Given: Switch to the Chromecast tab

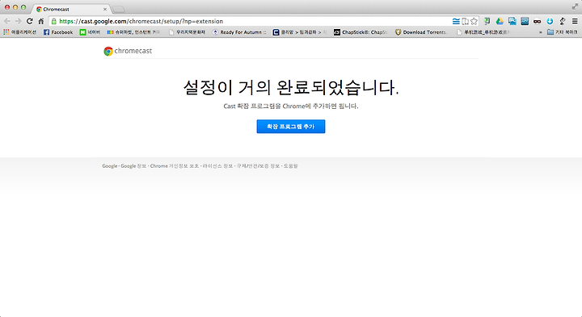Looking at the screenshot, I should pos(70,9).
